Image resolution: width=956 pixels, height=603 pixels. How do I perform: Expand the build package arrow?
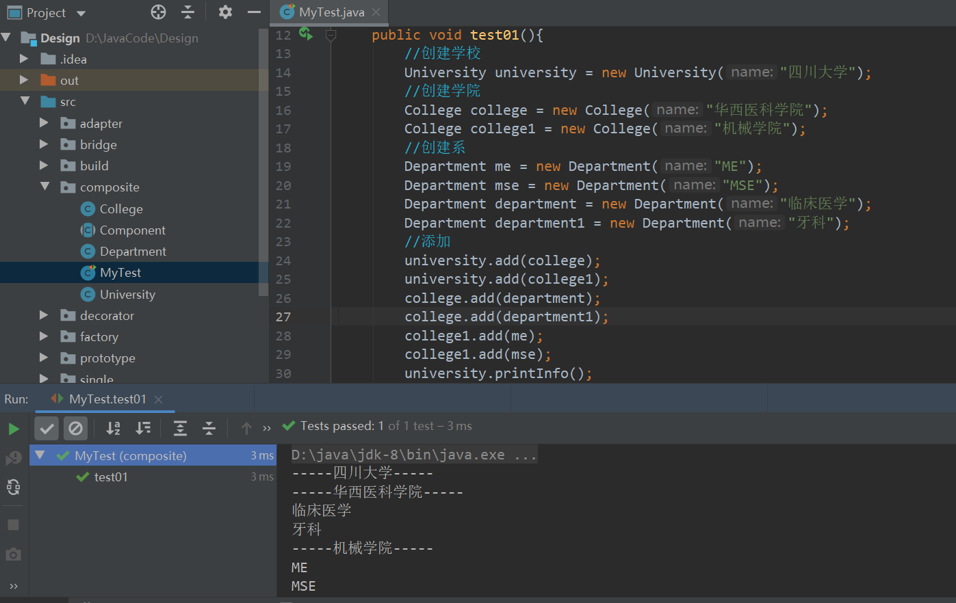click(44, 165)
